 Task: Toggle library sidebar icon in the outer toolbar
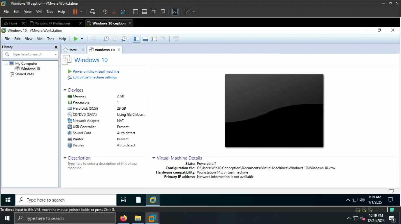click(x=136, y=12)
